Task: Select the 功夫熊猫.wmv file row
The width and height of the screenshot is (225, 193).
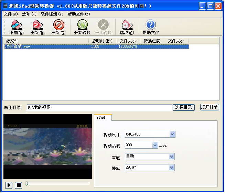Action: click(x=96, y=47)
